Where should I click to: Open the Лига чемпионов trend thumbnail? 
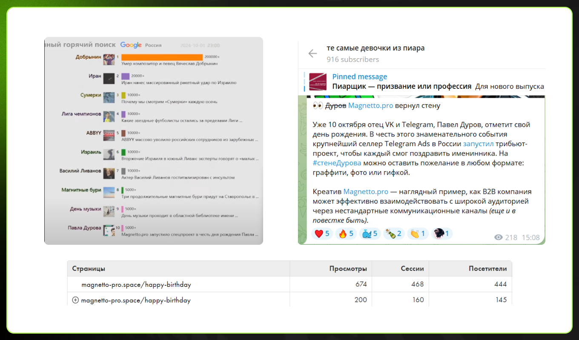pyautogui.click(x=109, y=116)
